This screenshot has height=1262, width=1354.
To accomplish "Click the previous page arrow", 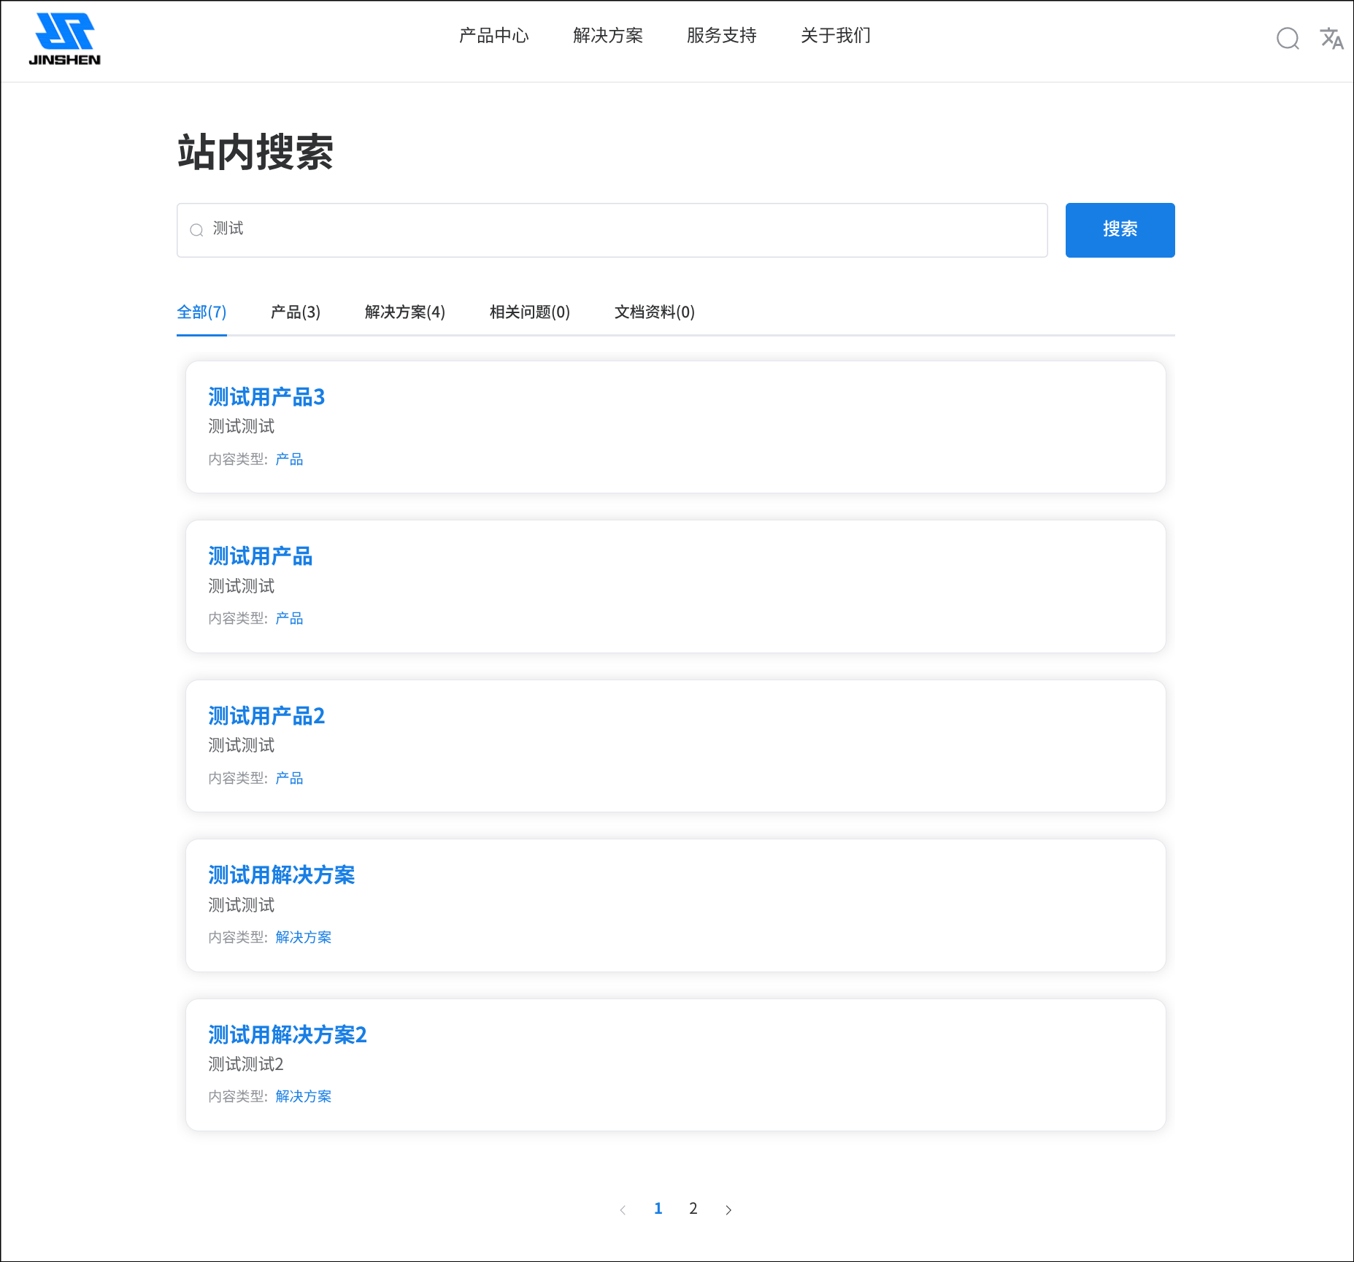I will (x=623, y=1209).
